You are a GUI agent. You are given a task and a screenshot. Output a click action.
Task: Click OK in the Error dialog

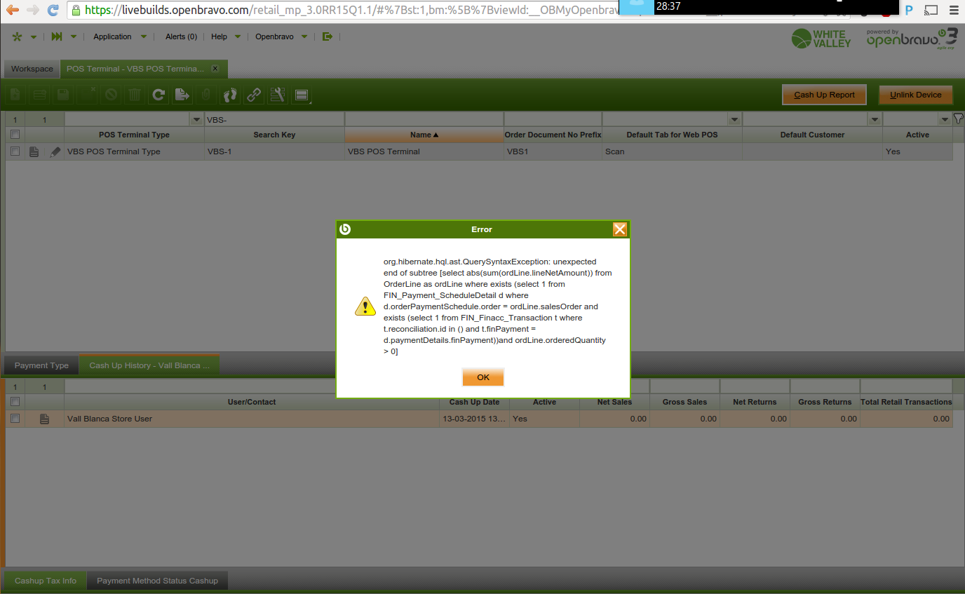click(483, 377)
